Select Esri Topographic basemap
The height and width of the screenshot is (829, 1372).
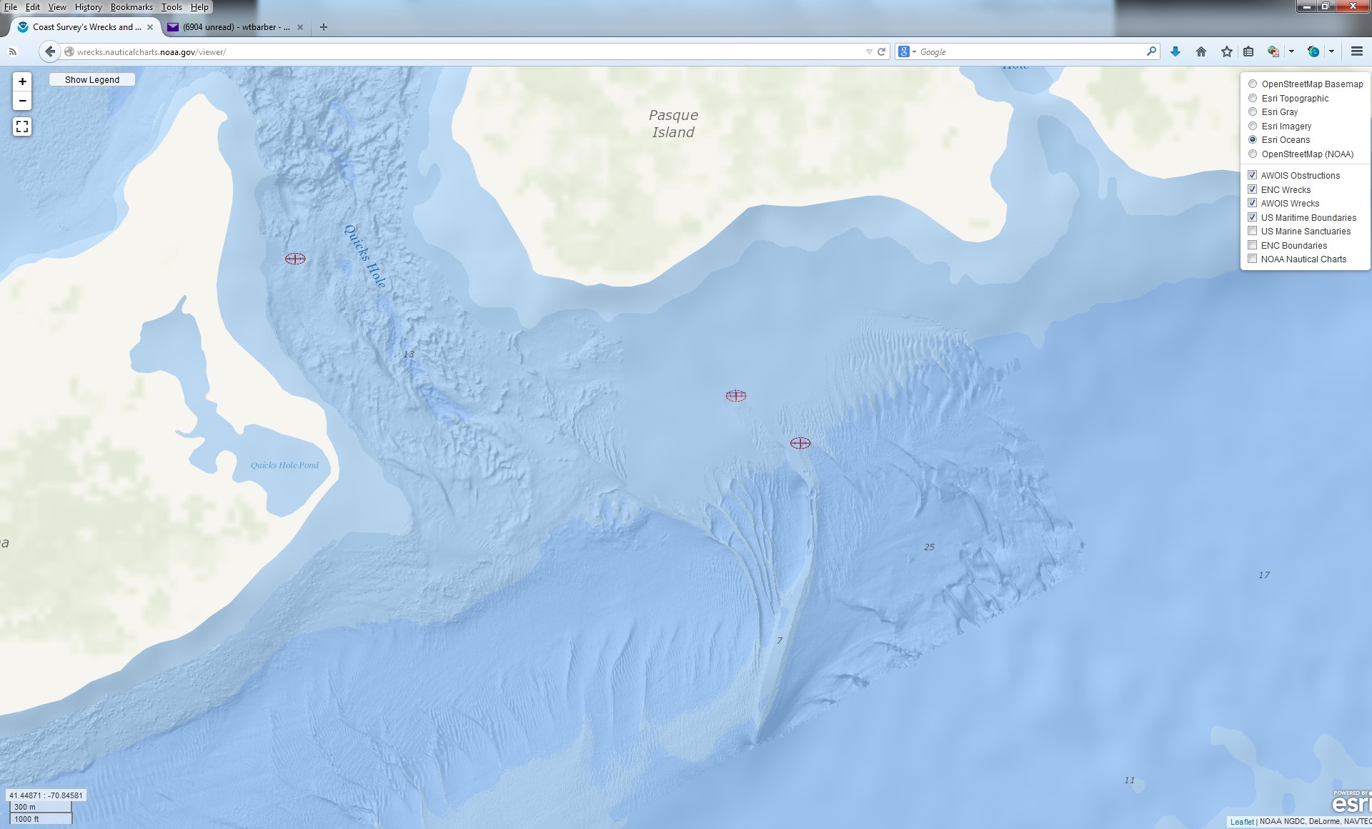tap(1253, 99)
